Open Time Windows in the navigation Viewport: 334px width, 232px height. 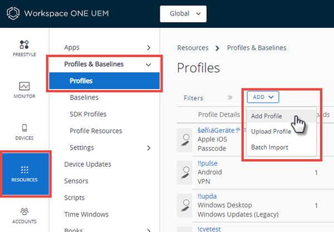86,214
